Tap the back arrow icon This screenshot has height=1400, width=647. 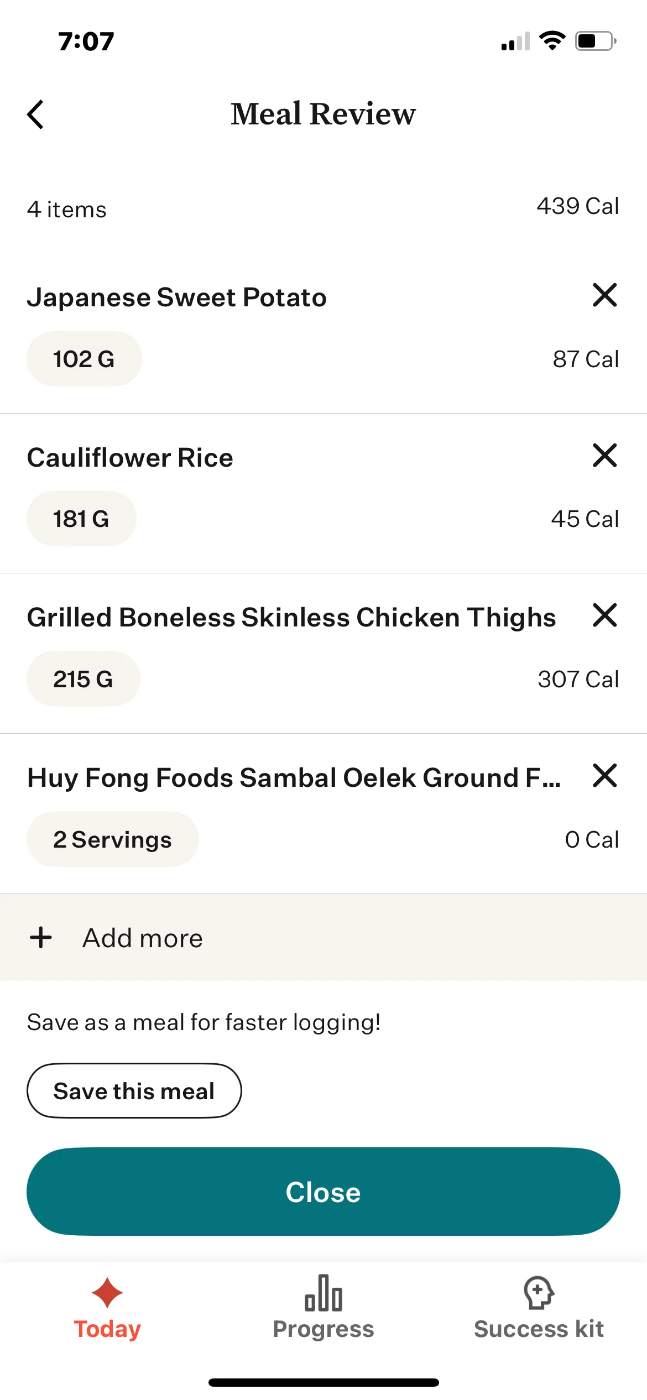coord(35,114)
